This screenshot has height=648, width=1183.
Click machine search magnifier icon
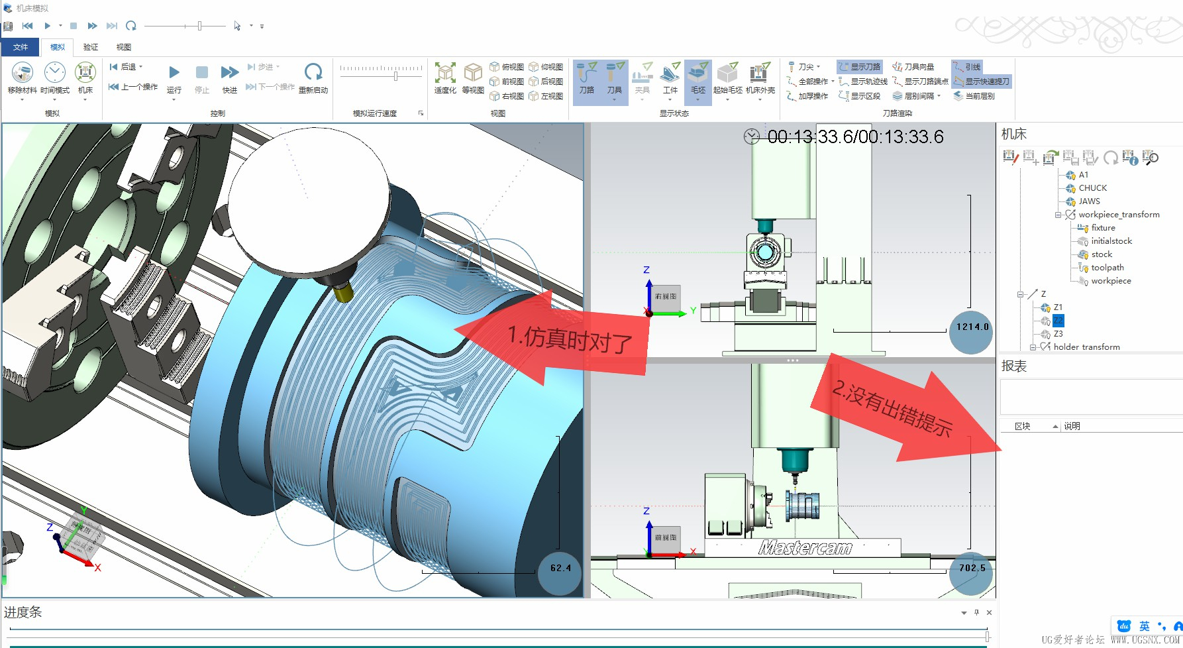click(x=1151, y=158)
